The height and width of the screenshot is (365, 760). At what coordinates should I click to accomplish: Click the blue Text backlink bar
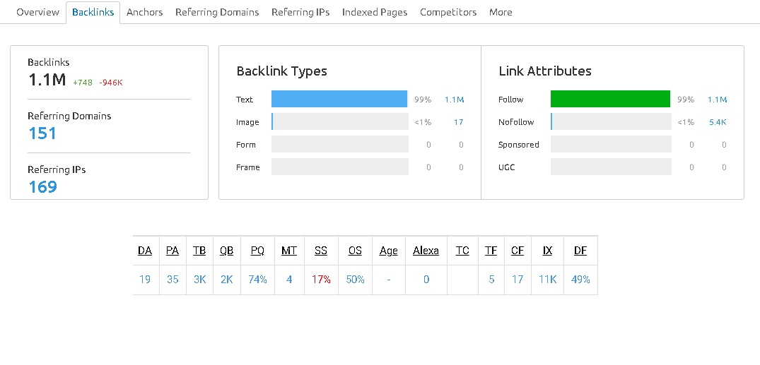339,99
